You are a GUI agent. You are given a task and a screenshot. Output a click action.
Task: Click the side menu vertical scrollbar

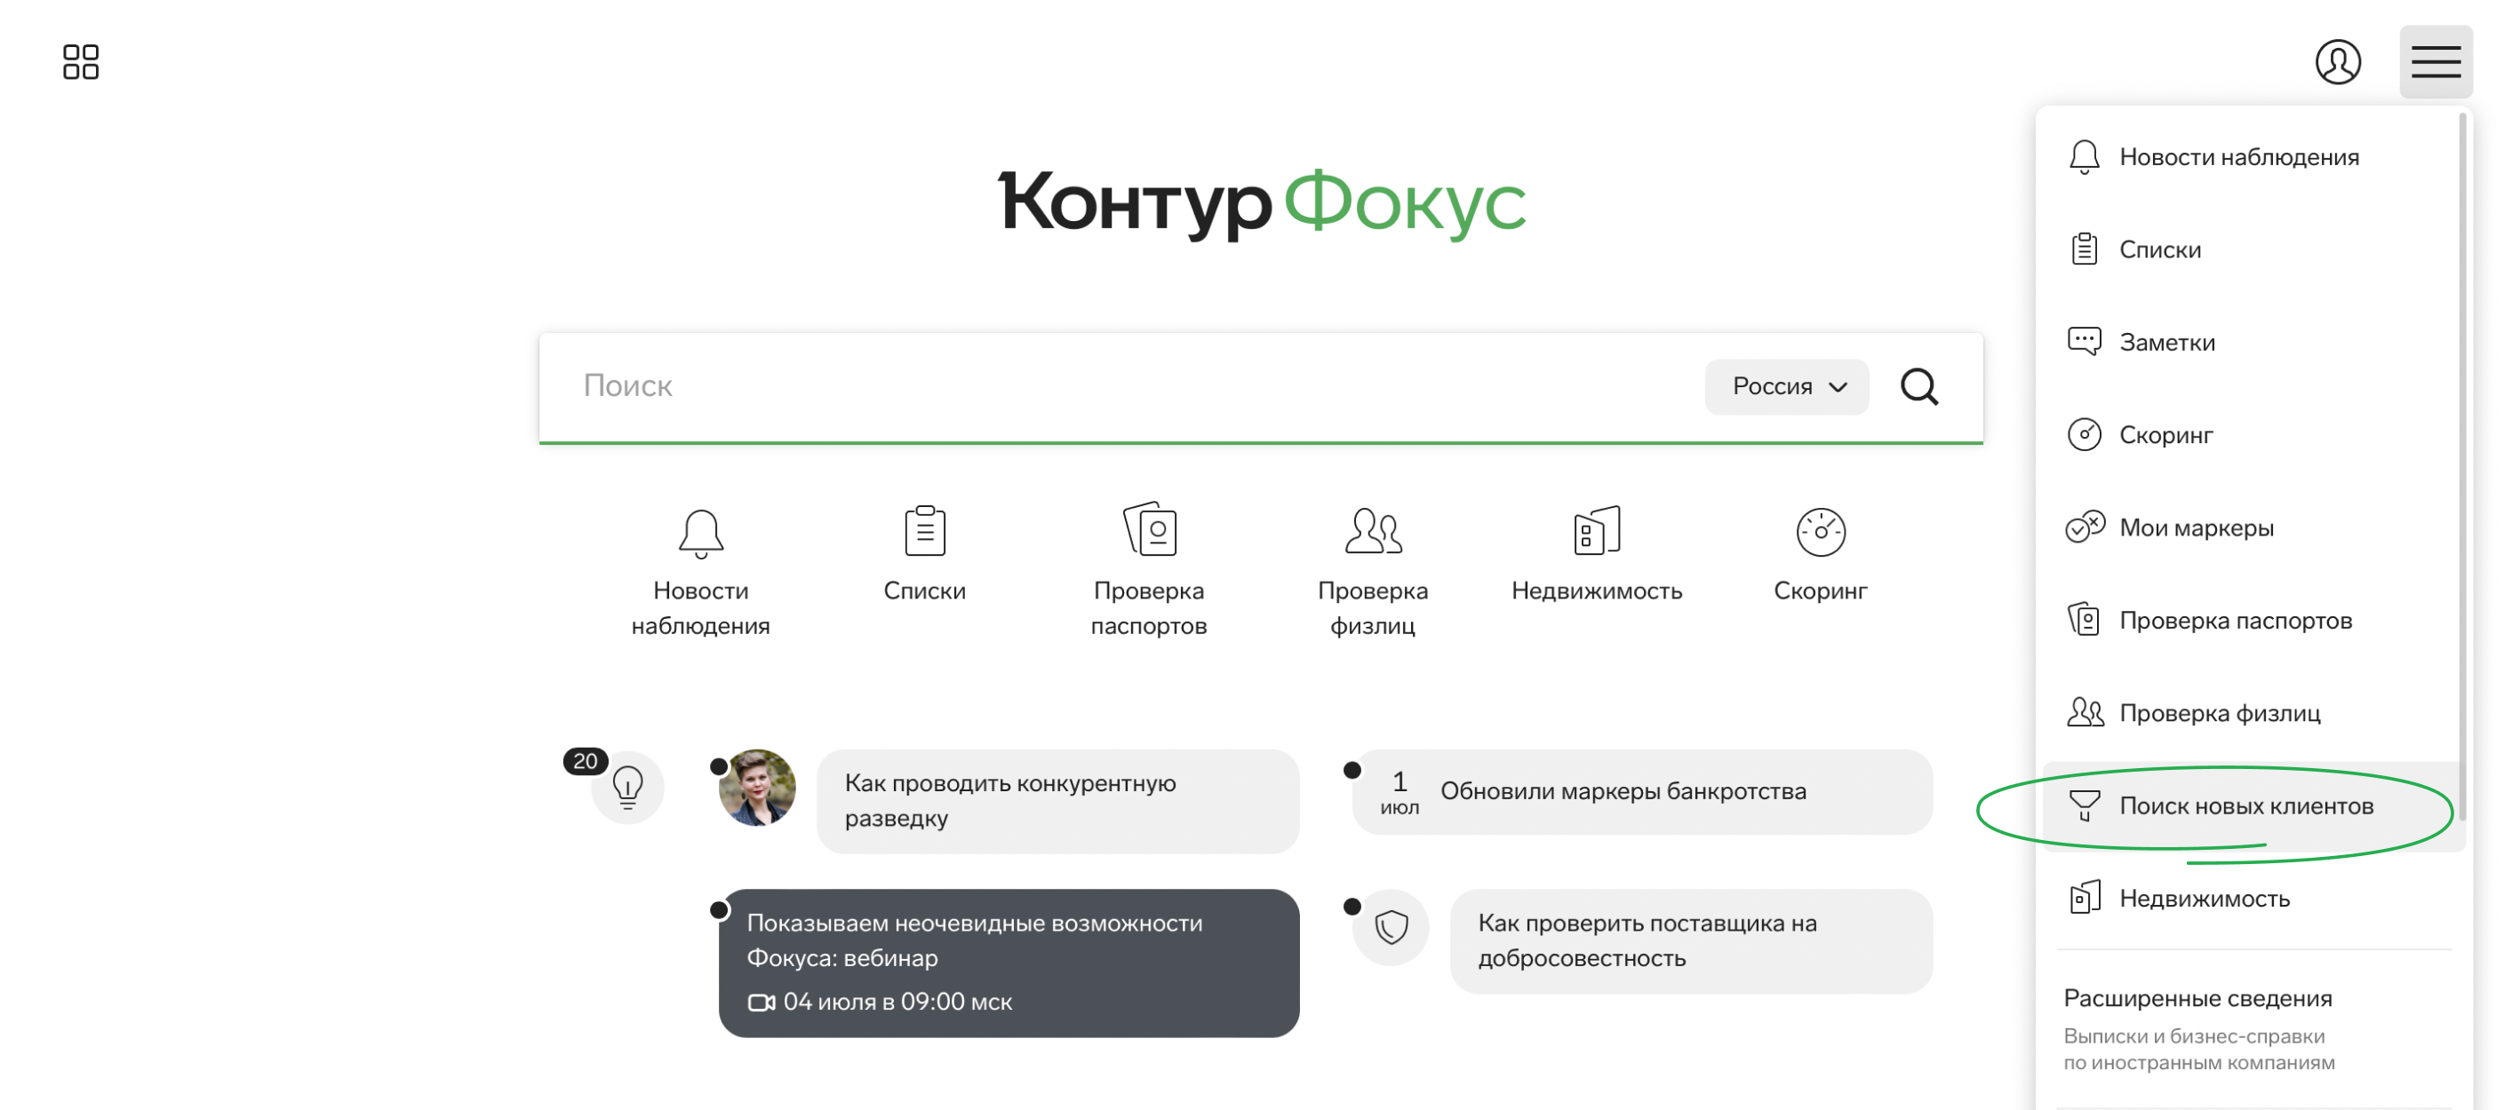coord(2461,466)
